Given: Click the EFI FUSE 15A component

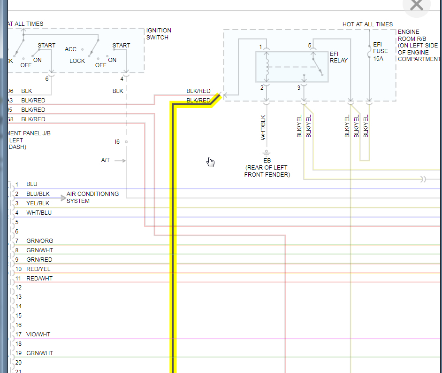Looking at the screenshot, I should (369, 52).
